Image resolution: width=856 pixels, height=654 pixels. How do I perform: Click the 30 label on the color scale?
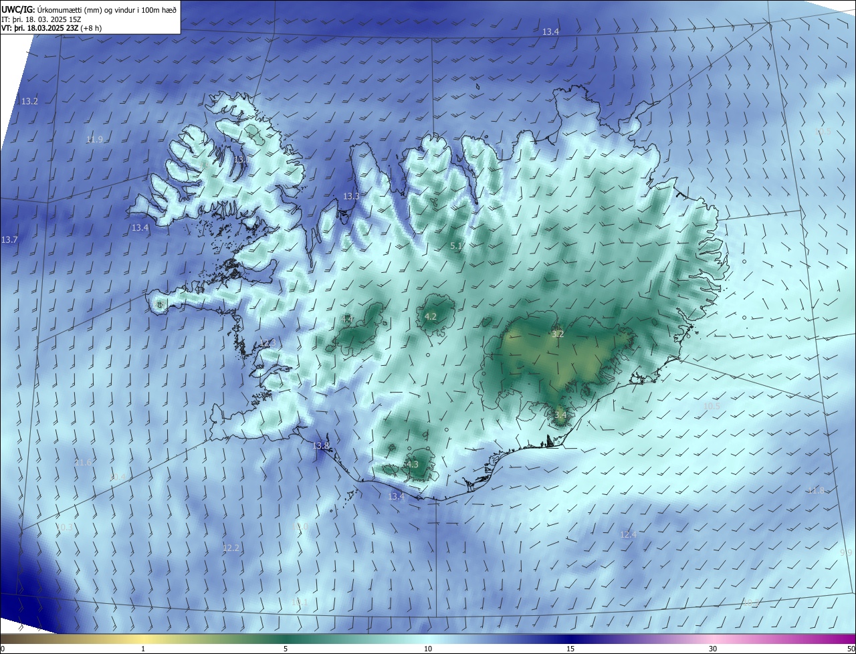click(x=713, y=649)
